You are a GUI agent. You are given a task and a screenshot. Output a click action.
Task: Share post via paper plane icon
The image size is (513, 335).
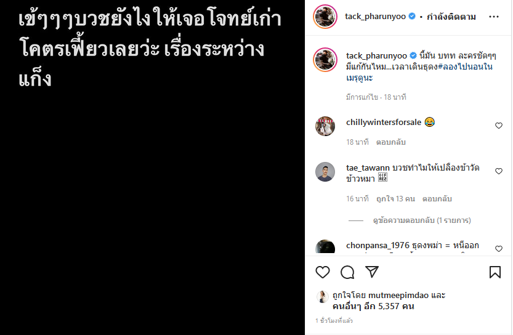[372, 272]
